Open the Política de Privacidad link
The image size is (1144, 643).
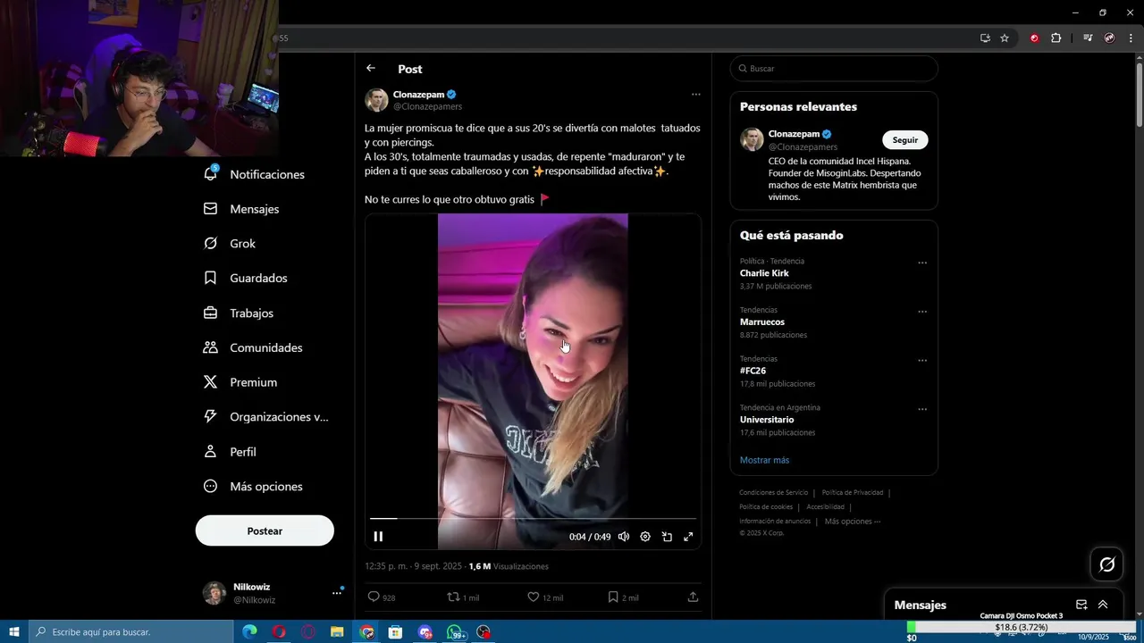[x=853, y=492]
